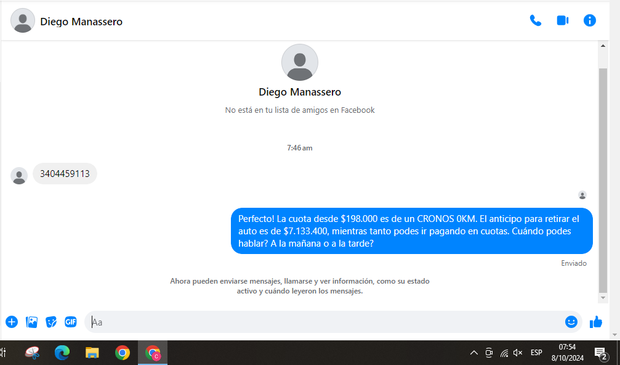Open the ESP language input selector
Image resolution: width=620 pixels, height=365 pixels.
pos(536,353)
